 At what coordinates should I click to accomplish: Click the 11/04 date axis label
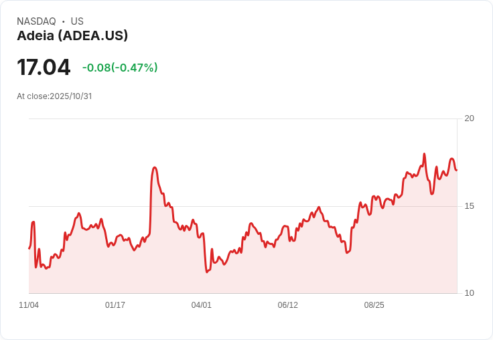point(29,305)
